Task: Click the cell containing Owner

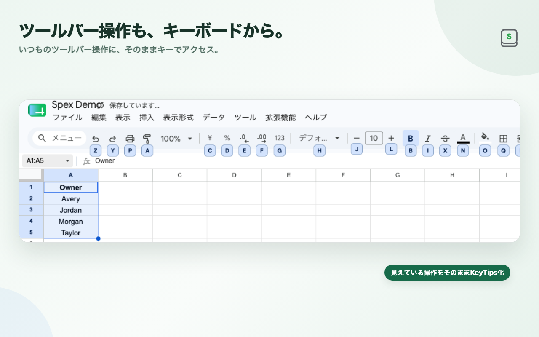Action: (x=71, y=187)
